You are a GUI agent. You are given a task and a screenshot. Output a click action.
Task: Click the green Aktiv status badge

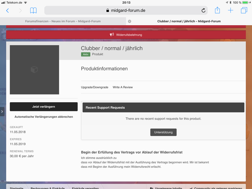(85, 54)
